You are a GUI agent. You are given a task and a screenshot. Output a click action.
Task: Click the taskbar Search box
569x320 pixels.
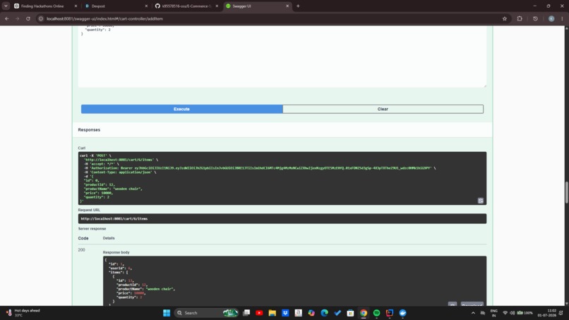coord(206,313)
